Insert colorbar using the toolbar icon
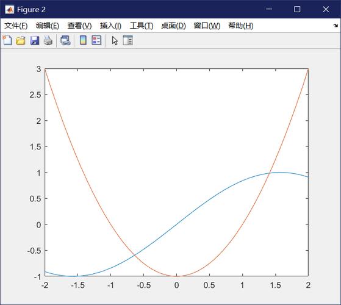 83,40
